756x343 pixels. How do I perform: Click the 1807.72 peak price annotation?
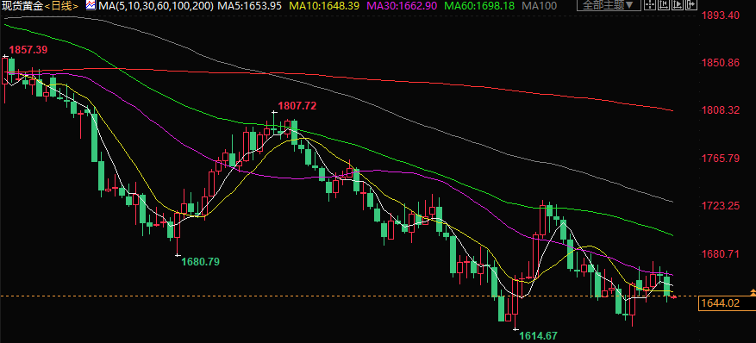click(x=297, y=105)
